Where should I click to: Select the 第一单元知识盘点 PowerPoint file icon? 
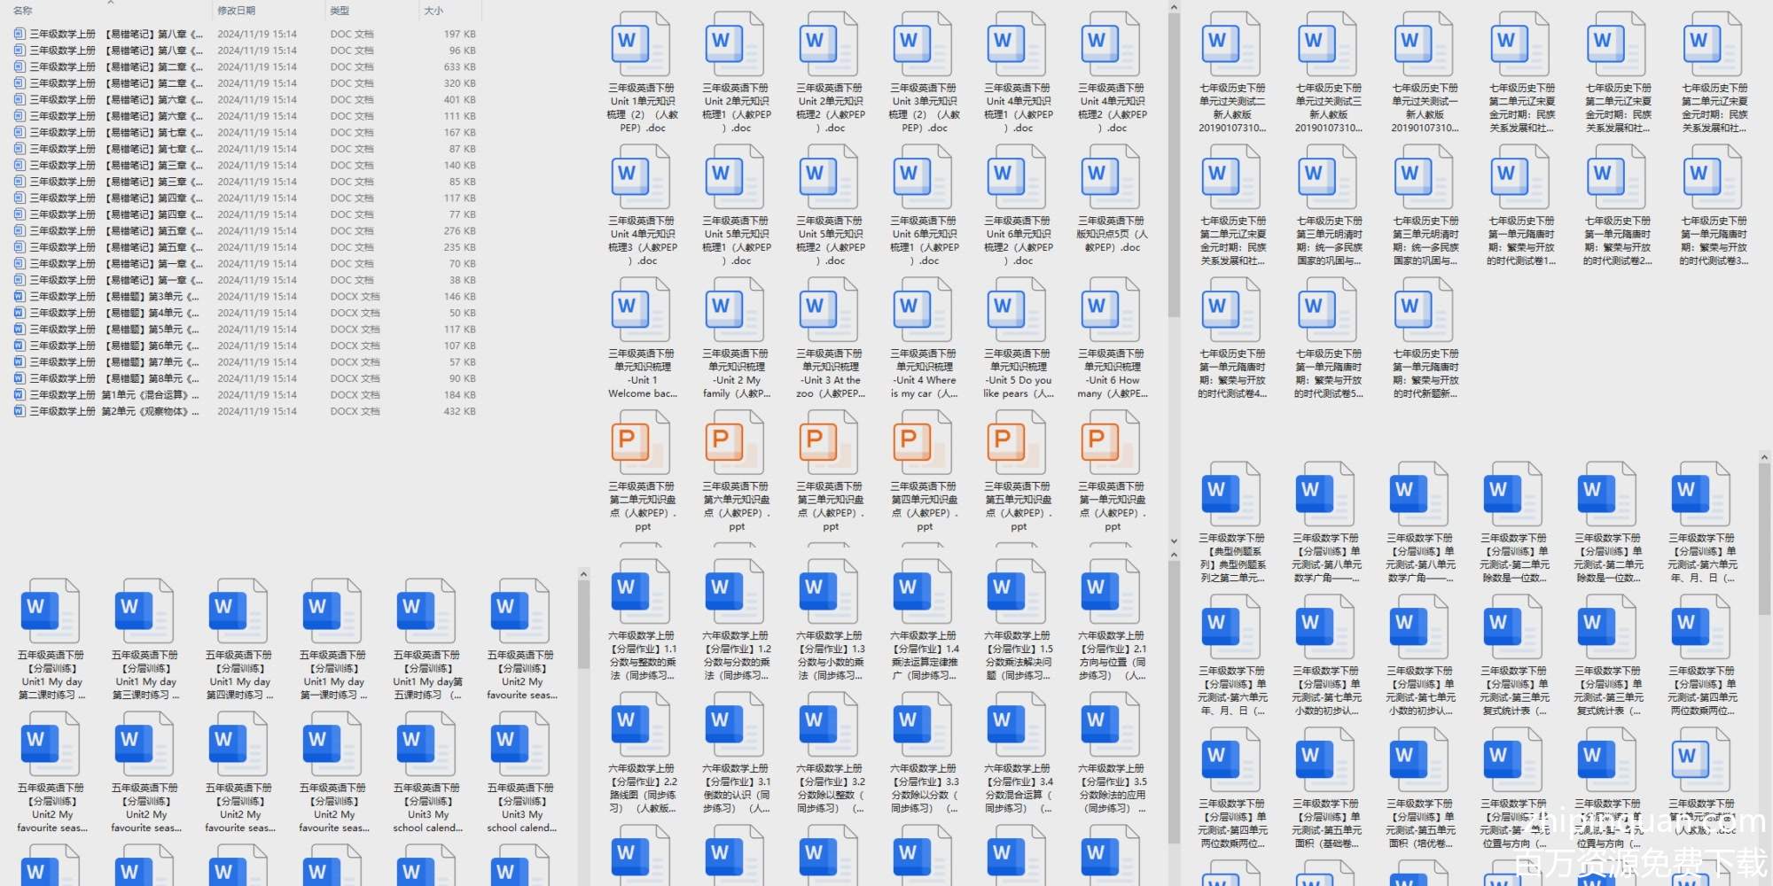[1111, 443]
